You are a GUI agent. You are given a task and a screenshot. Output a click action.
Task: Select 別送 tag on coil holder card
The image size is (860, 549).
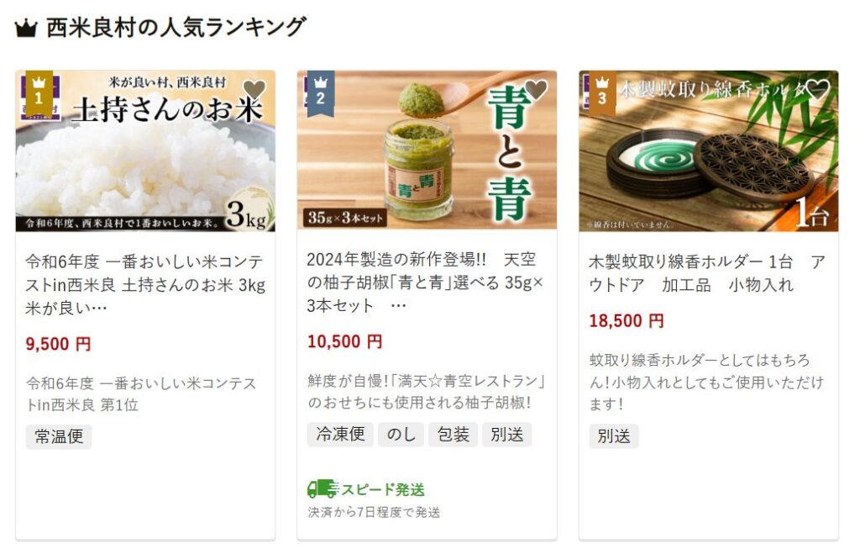point(614,436)
